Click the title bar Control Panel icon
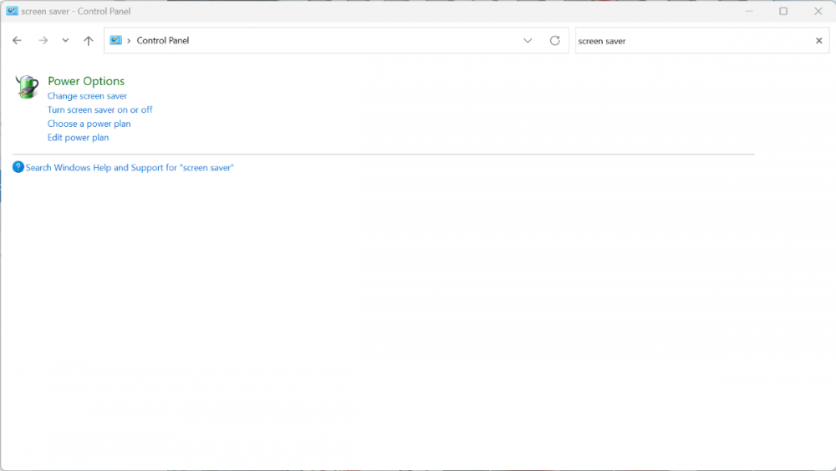The height and width of the screenshot is (471, 836). (x=12, y=12)
